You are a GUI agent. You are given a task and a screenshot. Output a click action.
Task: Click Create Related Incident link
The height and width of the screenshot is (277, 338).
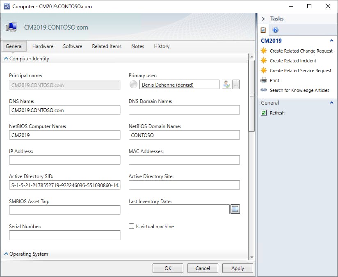(x=293, y=61)
